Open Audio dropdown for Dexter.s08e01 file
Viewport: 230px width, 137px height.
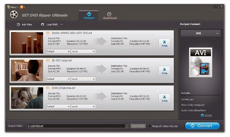point(83,52)
